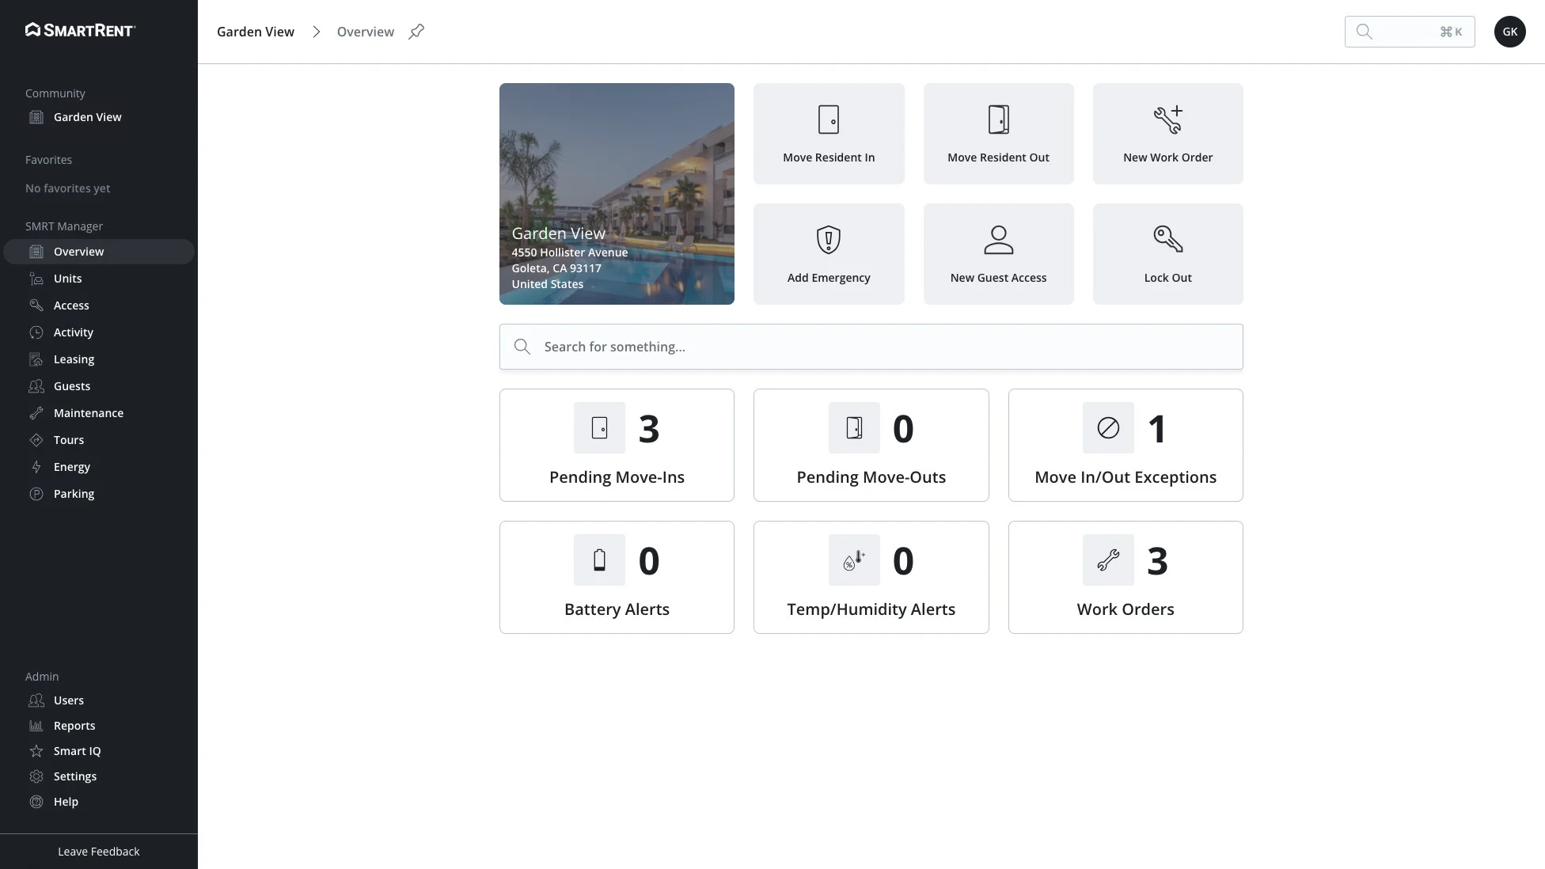
Task: Click the Activity clock icon
Action: [x=36, y=332]
